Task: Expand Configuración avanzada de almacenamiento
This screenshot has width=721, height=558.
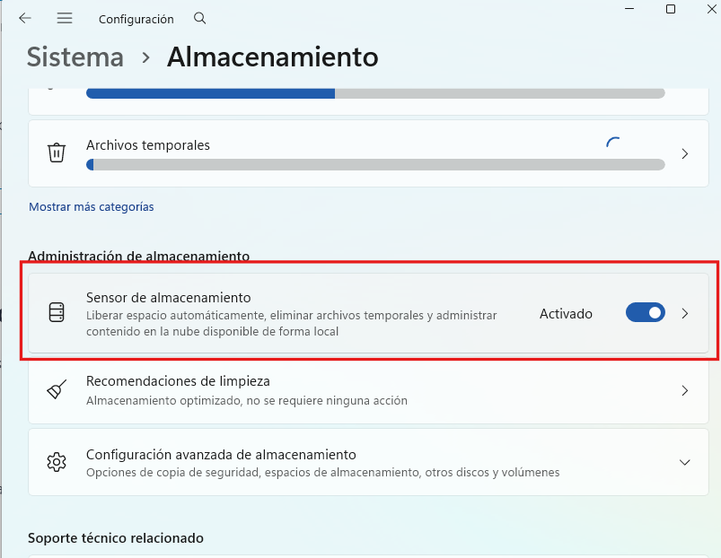Action: 685,460
